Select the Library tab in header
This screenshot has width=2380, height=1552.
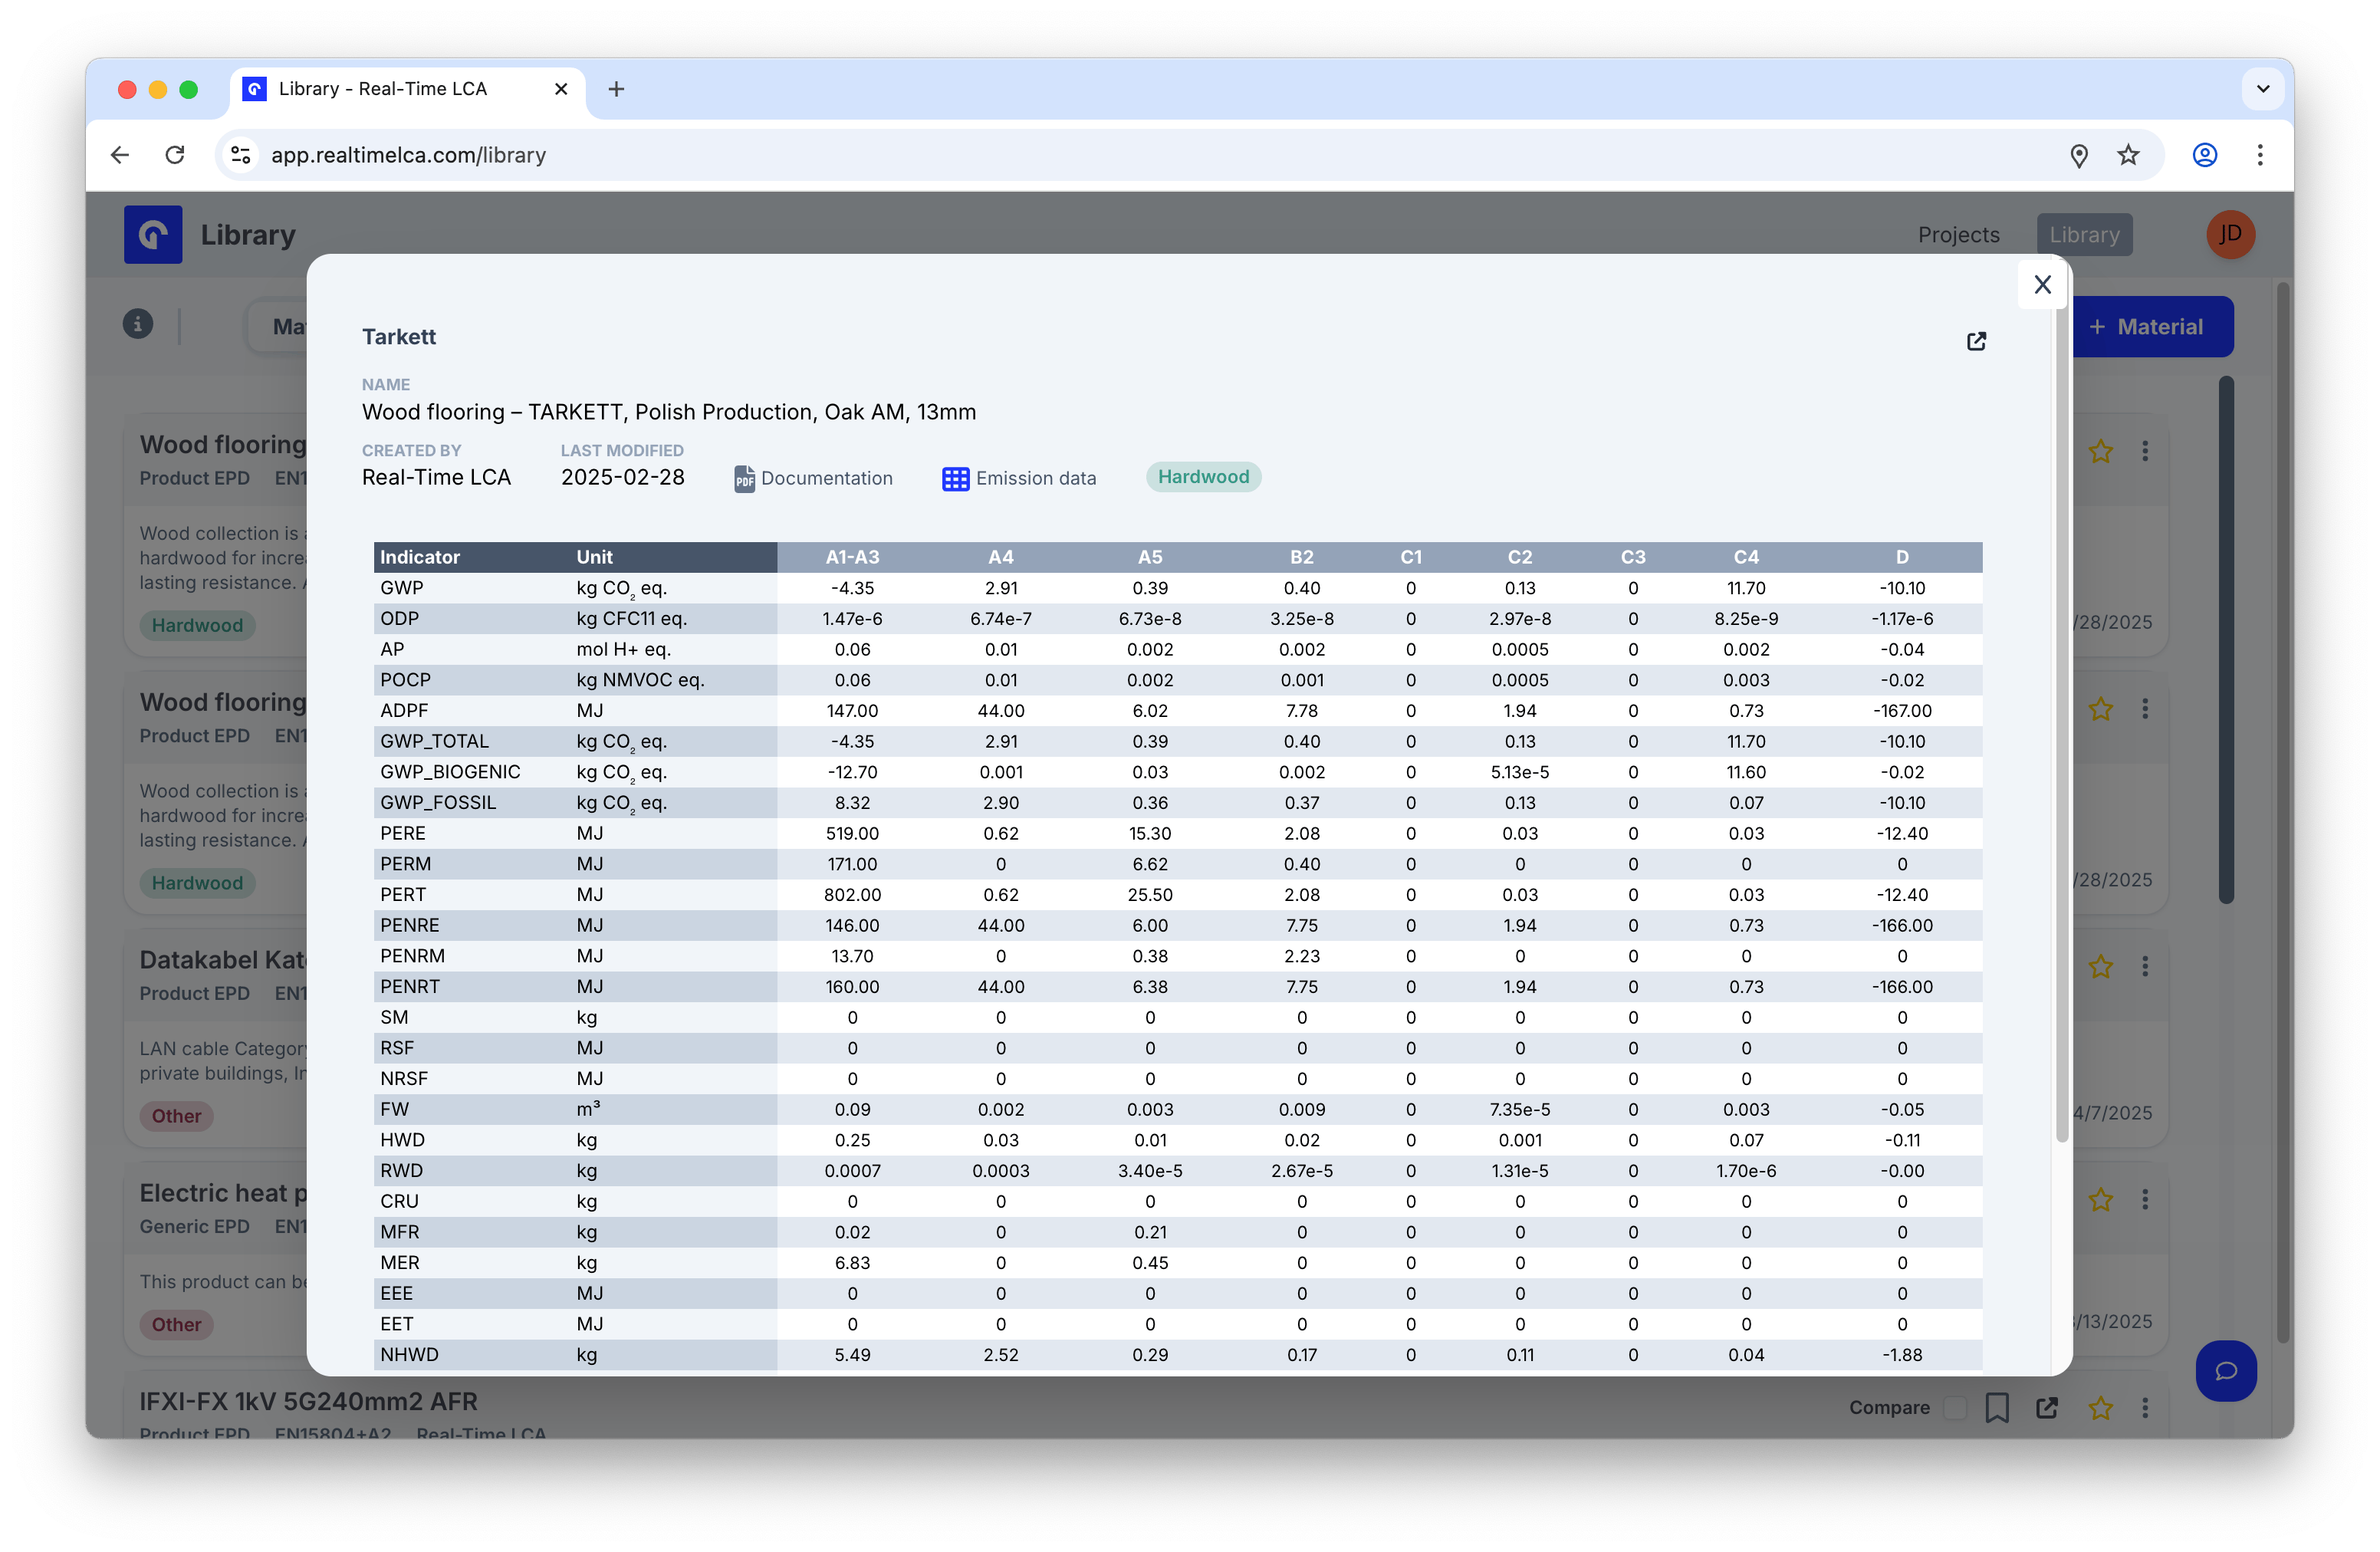(2084, 234)
